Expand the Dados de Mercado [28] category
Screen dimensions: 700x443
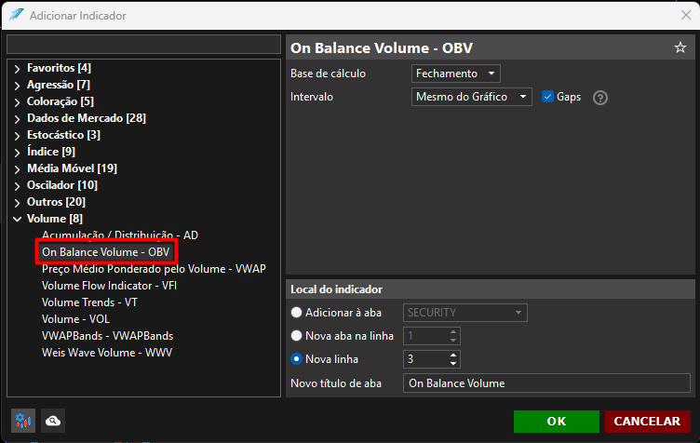coord(18,119)
